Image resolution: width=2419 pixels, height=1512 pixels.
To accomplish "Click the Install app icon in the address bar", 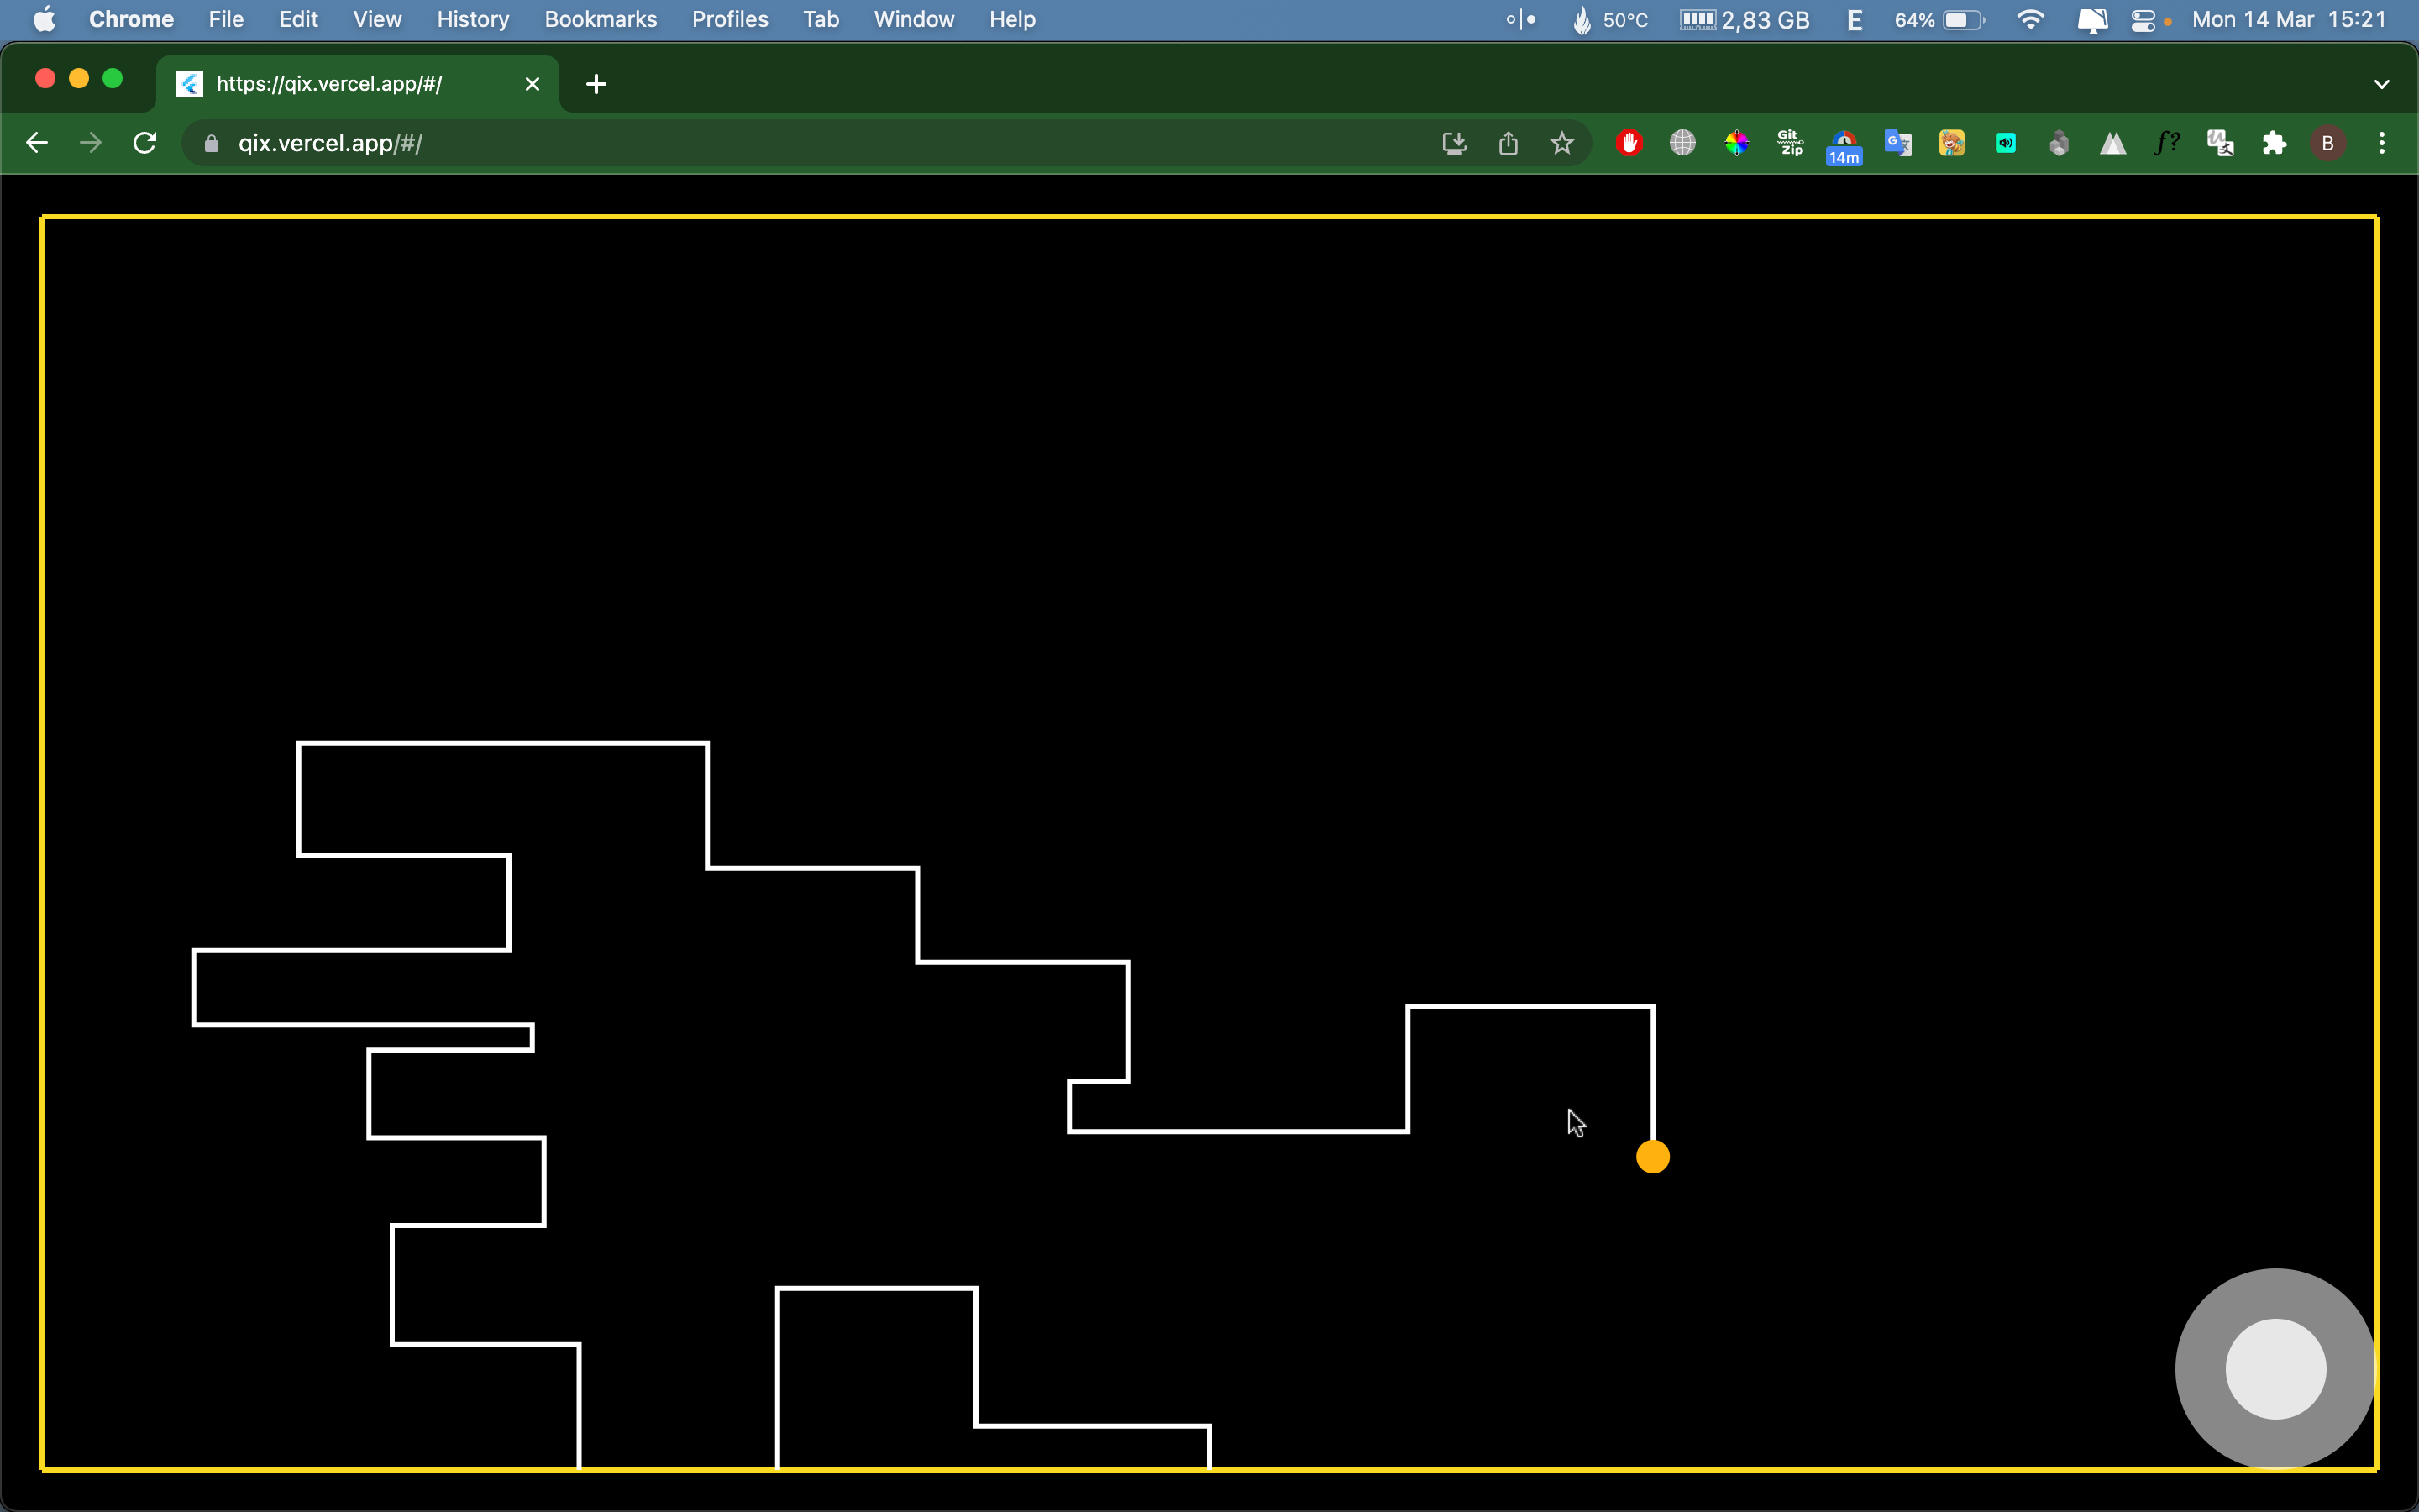I will 1455,143.
